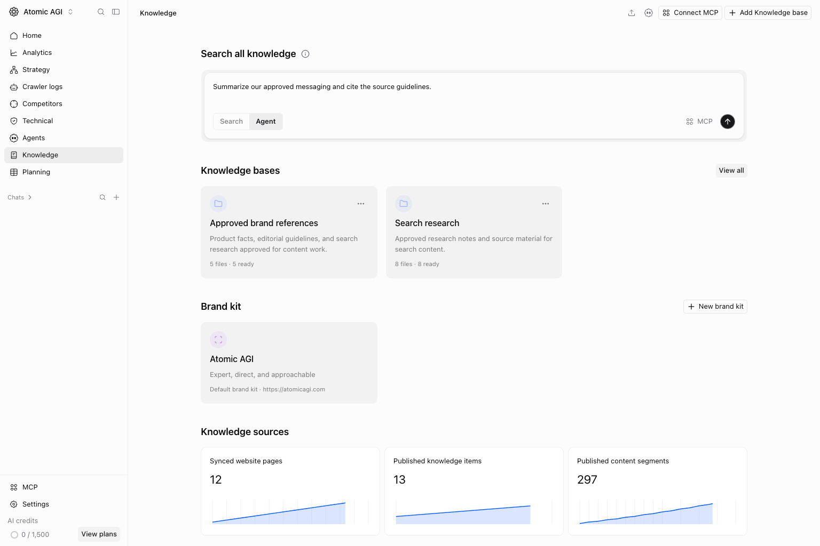Start a new chat with plus icon
The width and height of the screenshot is (820, 546).
point(116,197)
